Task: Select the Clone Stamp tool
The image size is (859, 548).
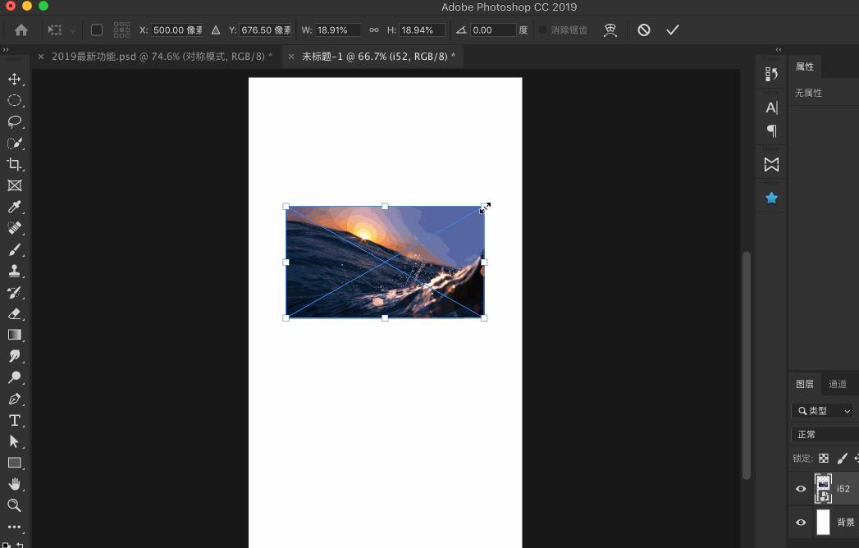Action: pos(14,271)
